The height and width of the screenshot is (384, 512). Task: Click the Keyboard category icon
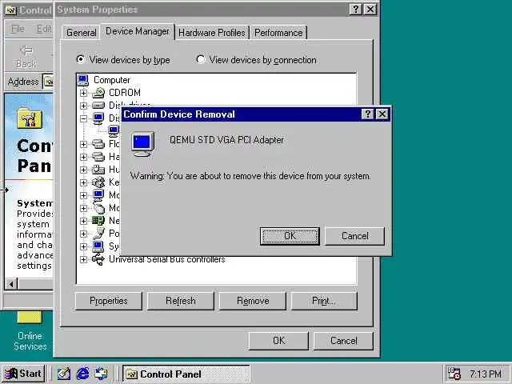click(98, 182)
